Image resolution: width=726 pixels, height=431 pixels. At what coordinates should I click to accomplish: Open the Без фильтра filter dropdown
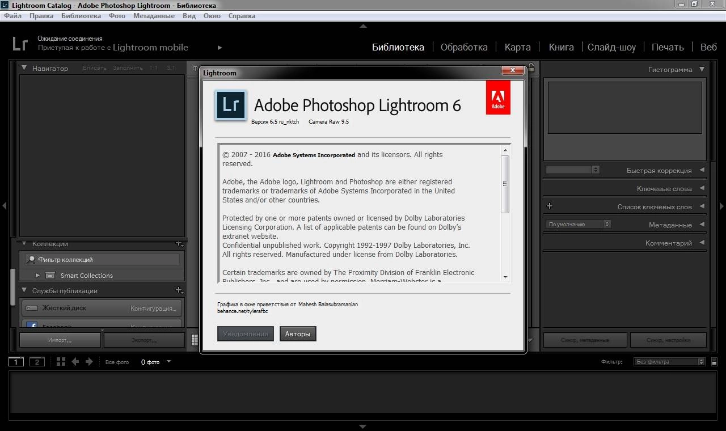click(669, 362)
